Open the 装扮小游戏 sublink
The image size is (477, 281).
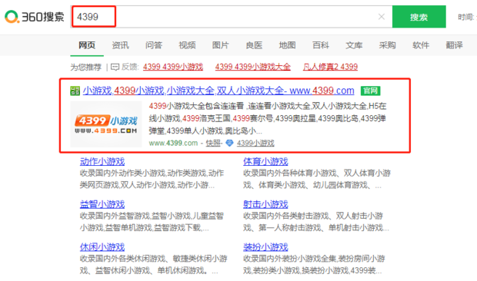point(265,247)
